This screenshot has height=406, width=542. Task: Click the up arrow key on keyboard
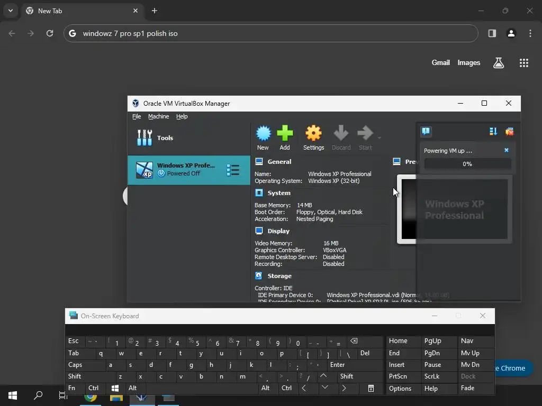point(323,376)
